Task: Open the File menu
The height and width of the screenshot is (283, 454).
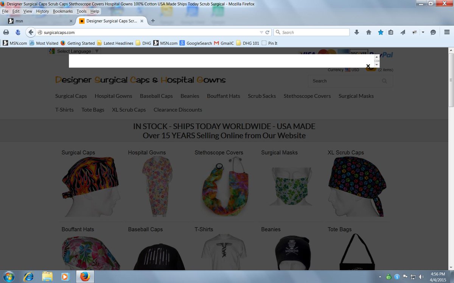Action: tap(5, 11)
